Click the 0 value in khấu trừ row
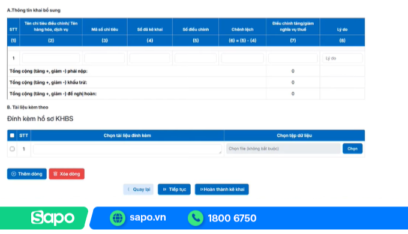The width and height of the screenshot is (408, 234). pos(293,83)
